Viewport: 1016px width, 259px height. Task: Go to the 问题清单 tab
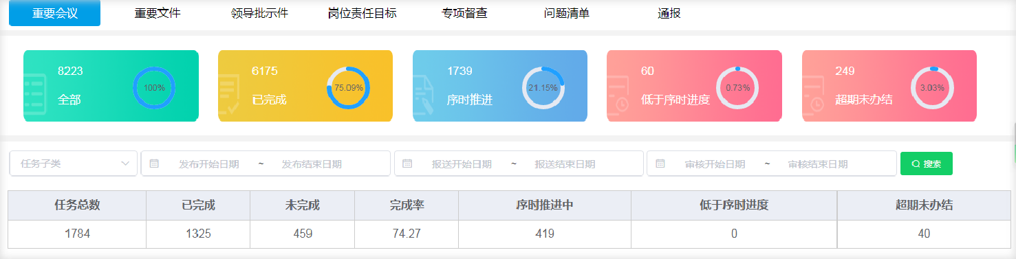point(566,13)
